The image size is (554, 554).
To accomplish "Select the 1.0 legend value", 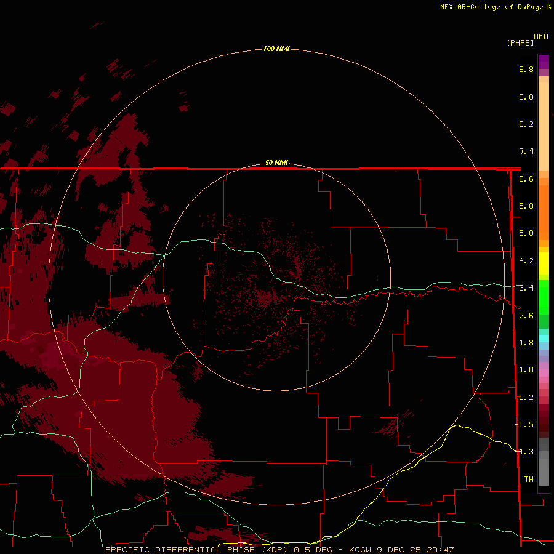I will pyautogui.click(x=526, y=370).
